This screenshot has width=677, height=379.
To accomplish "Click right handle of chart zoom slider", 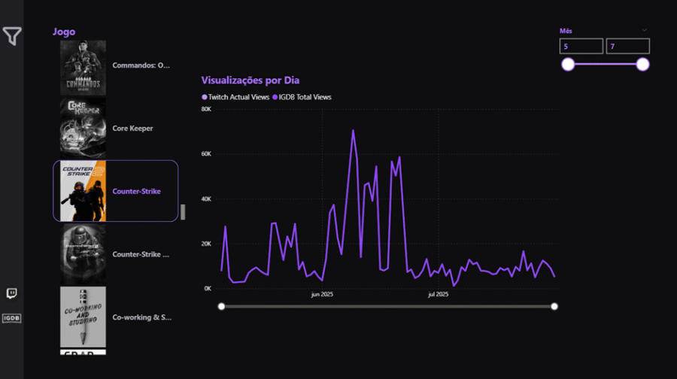I will tap(554, 306).
